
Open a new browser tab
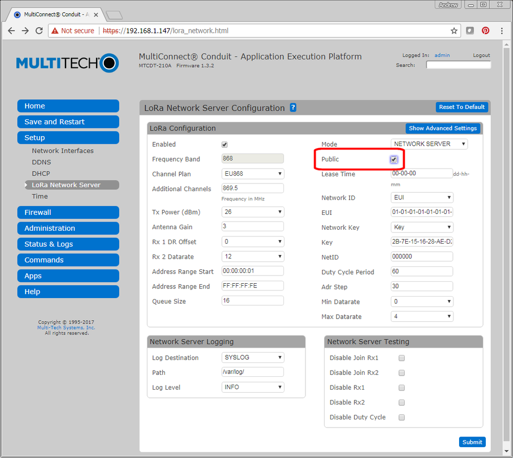click(x=114, y=15)
